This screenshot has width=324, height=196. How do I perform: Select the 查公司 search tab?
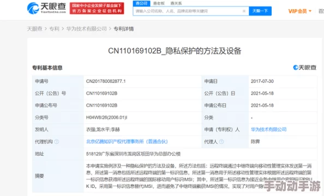pos(141,3)
